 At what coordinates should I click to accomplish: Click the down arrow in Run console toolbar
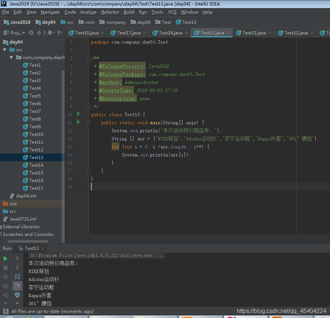(17, 267)
